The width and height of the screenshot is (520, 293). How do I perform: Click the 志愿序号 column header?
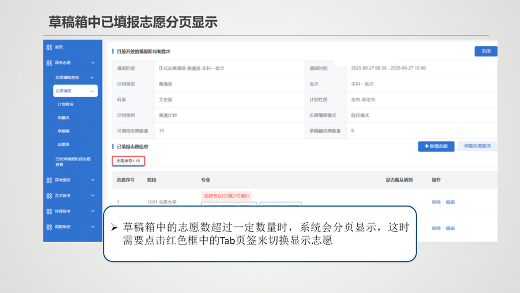(125, 180)
